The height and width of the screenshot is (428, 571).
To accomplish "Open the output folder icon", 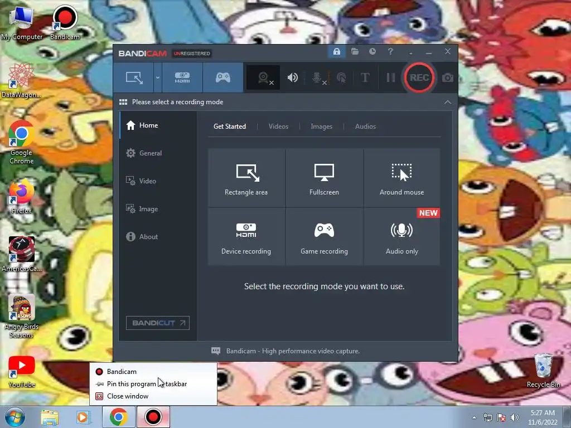I will coord(355,52).
